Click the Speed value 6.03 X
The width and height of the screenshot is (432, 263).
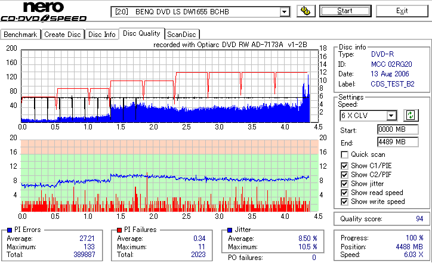pos(414,255)
